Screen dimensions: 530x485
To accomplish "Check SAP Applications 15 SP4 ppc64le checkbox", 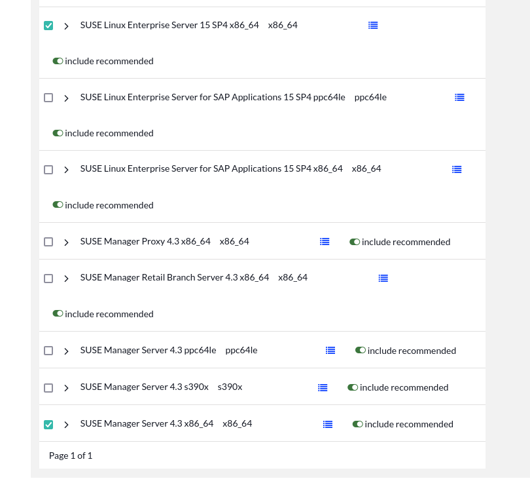I will (48, 97).
